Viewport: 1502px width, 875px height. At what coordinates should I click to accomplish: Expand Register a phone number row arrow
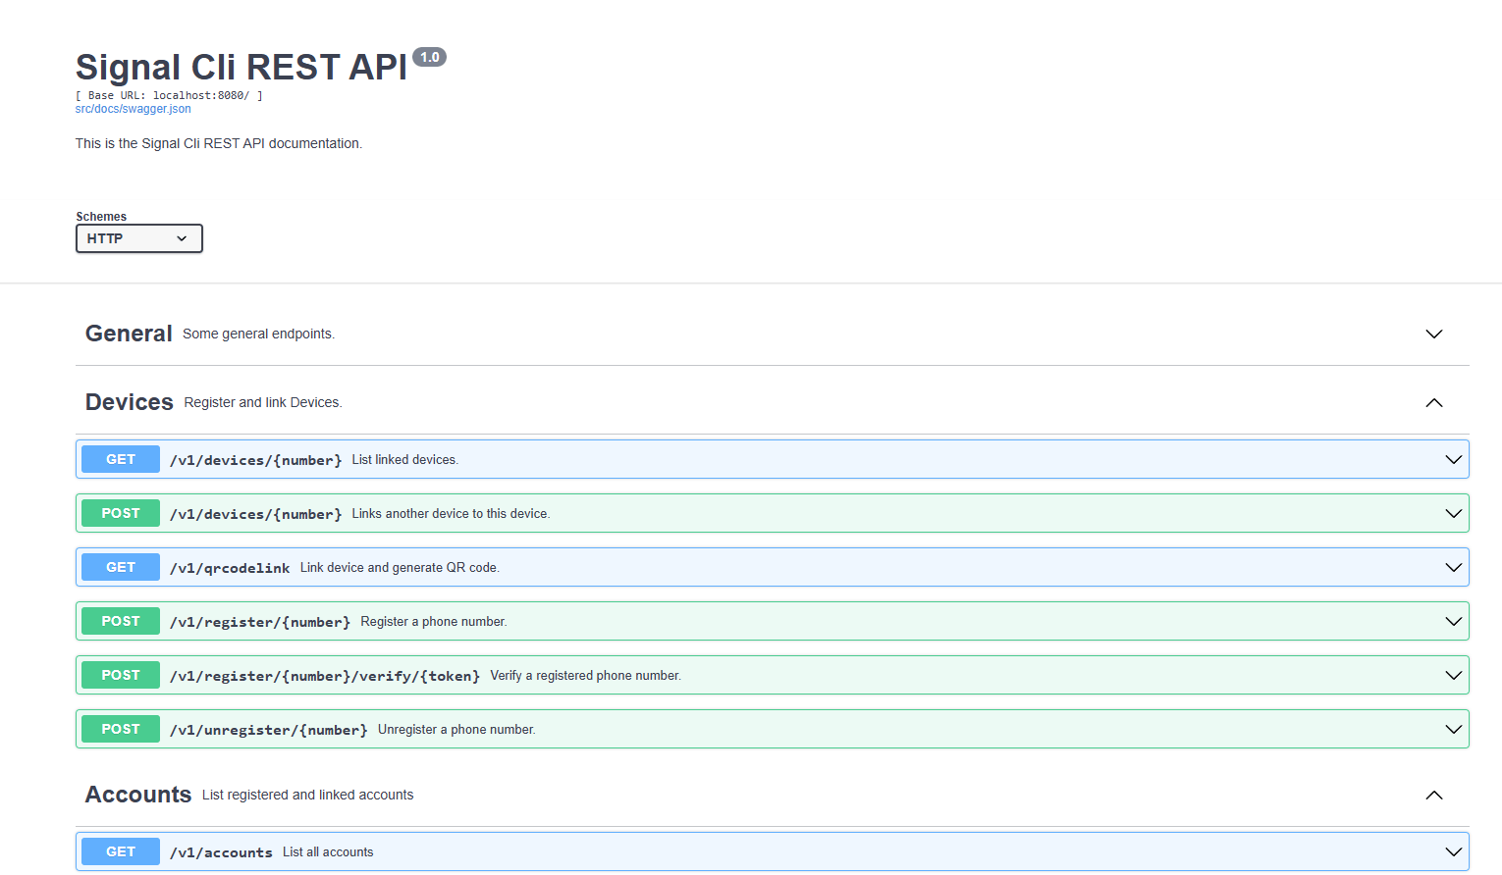[1453, 621]
